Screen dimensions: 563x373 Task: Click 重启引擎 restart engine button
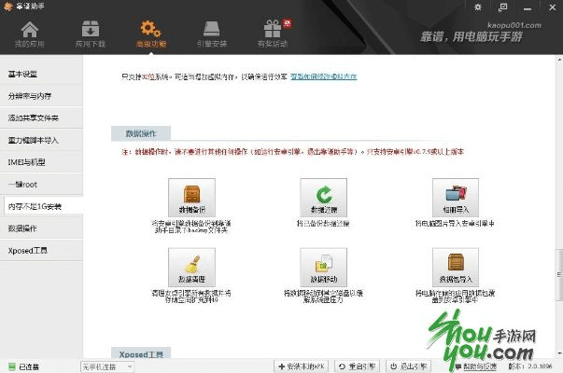tap(357, 366)
